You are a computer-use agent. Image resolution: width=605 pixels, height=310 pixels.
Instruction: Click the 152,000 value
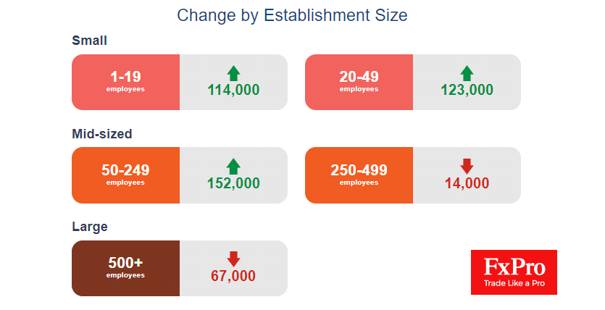233,183
